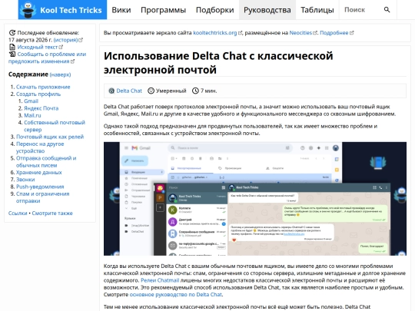Click the search magnifier icon

387,10
